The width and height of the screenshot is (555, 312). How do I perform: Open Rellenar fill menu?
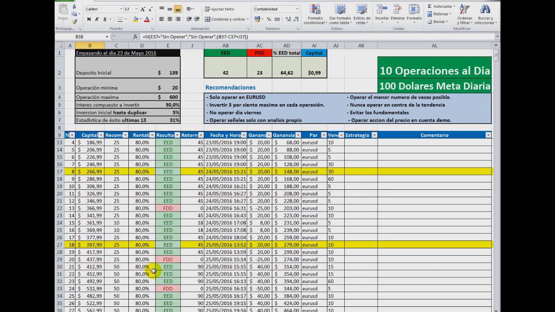439,14
